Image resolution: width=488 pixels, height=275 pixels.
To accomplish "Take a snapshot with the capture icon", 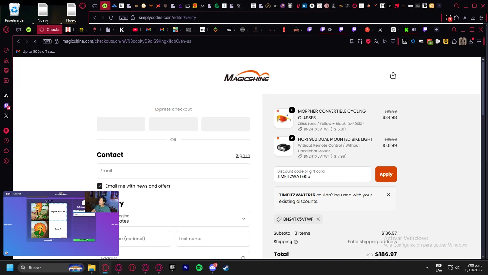I will [x=360, y=41].
